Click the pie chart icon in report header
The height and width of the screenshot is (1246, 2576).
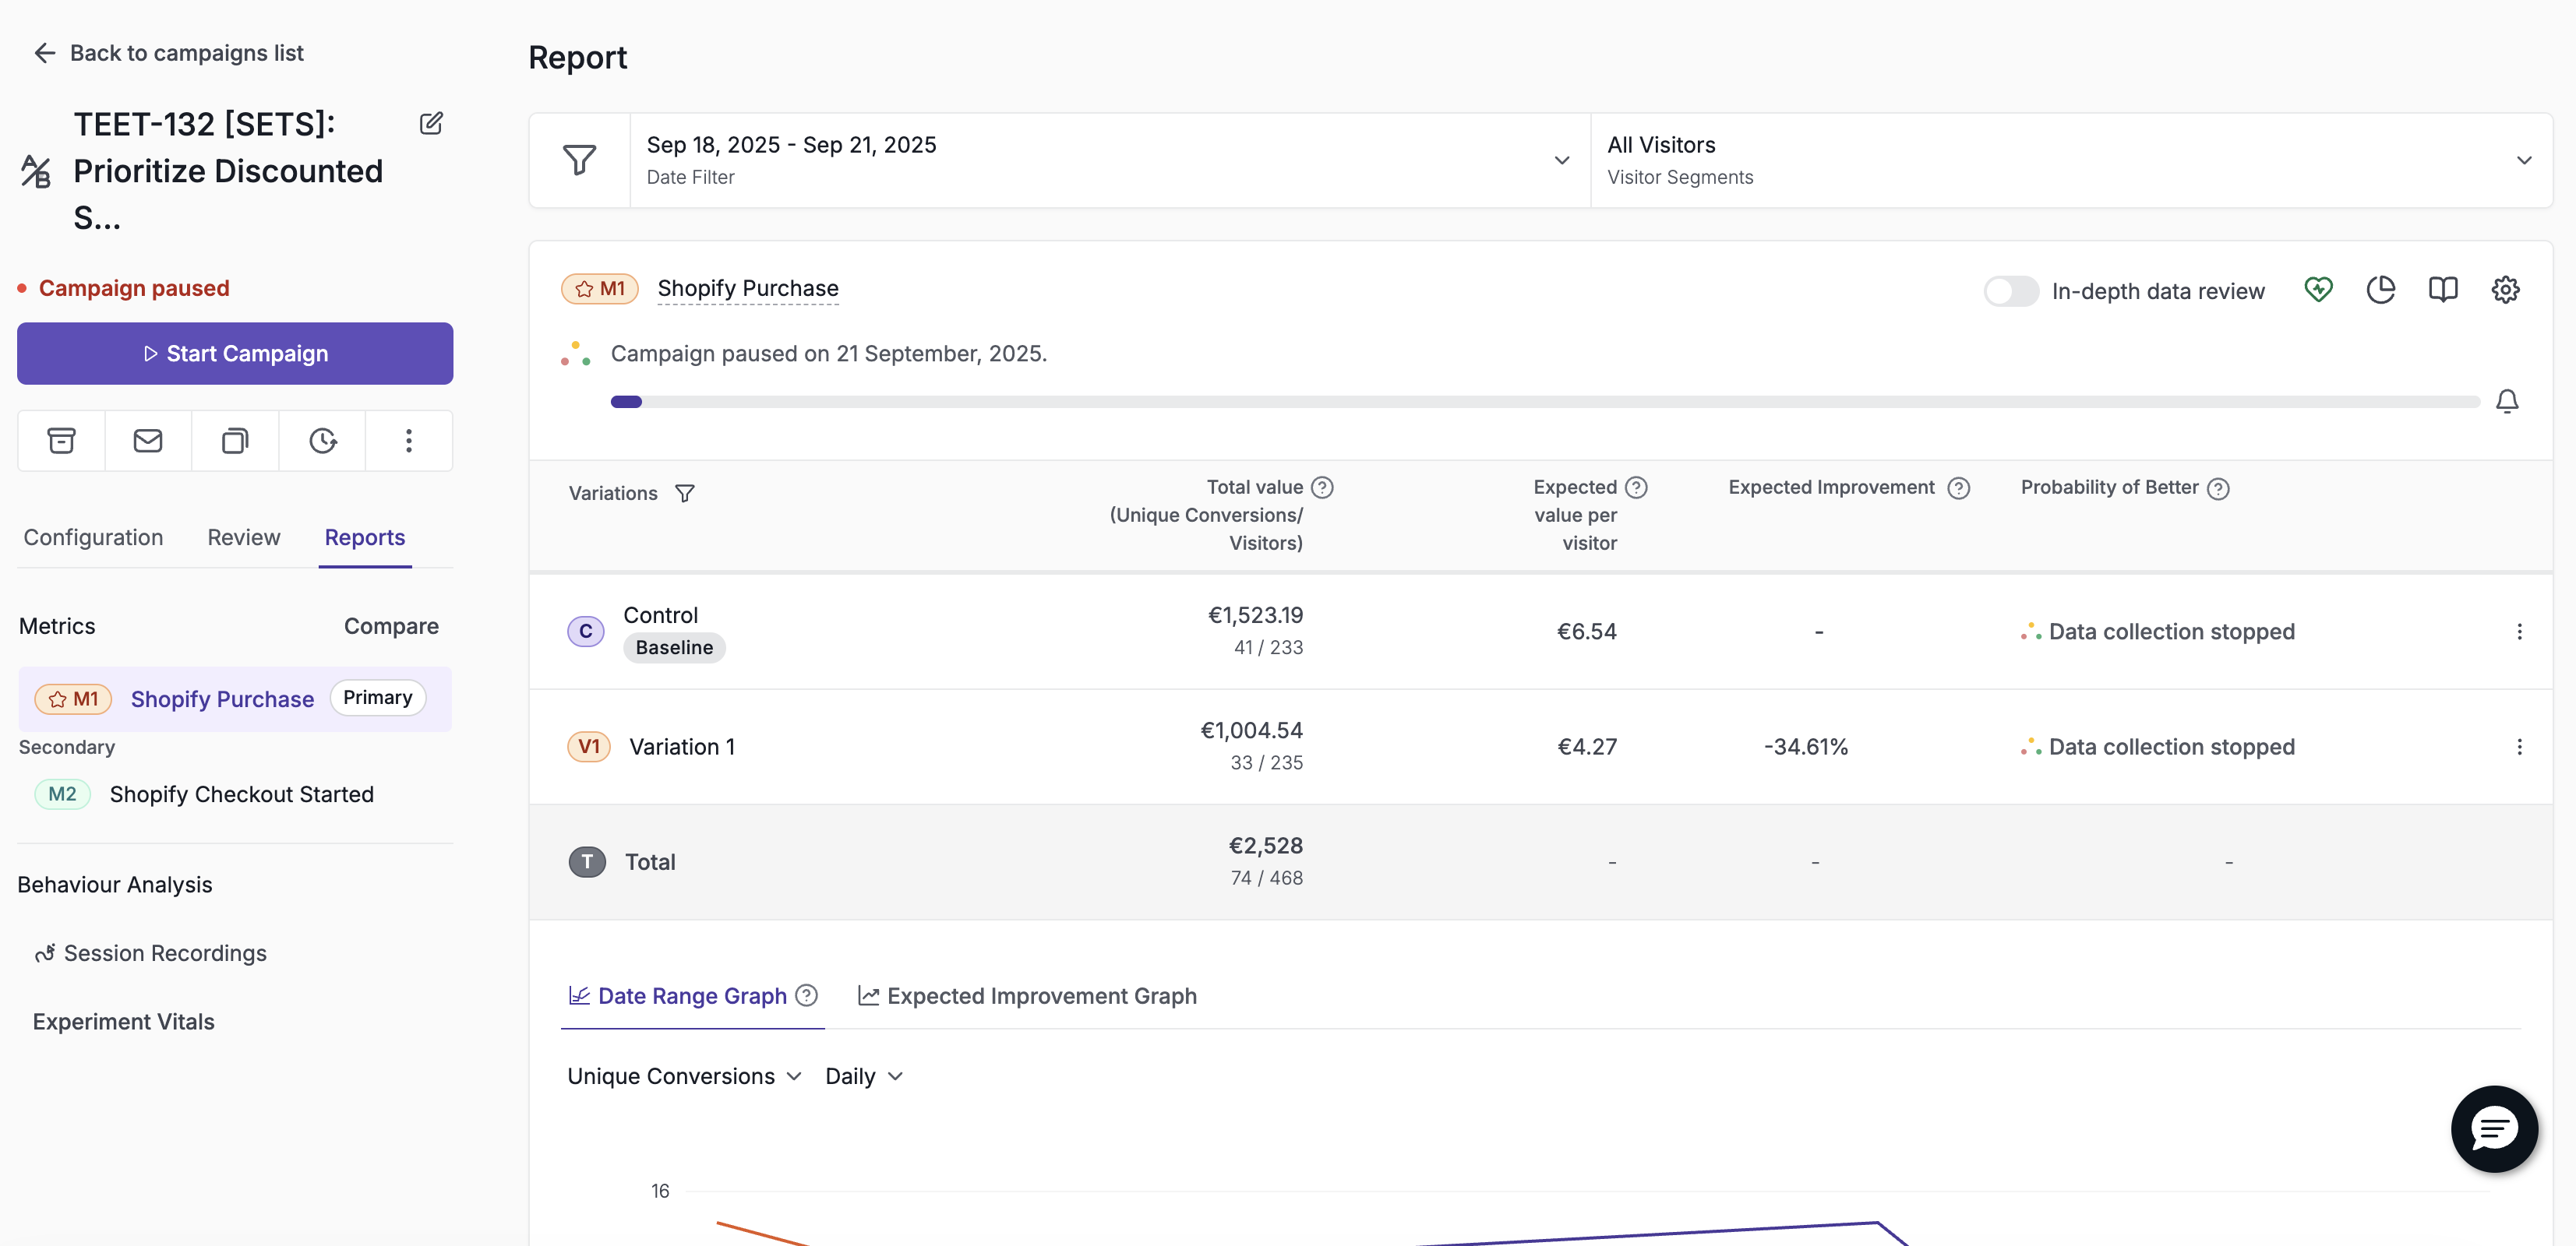tap(2381, 290)
